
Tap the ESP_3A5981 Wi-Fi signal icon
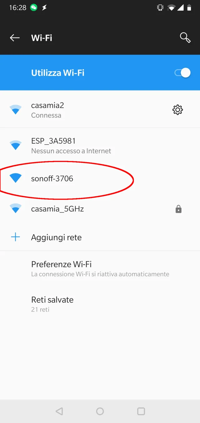[x=15, y=145]
